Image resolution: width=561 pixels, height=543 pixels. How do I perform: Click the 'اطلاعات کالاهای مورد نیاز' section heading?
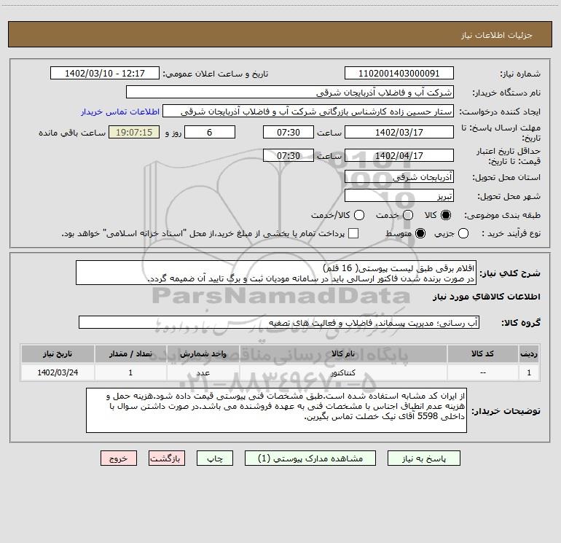pyautogui.click(x=487, y=297)
